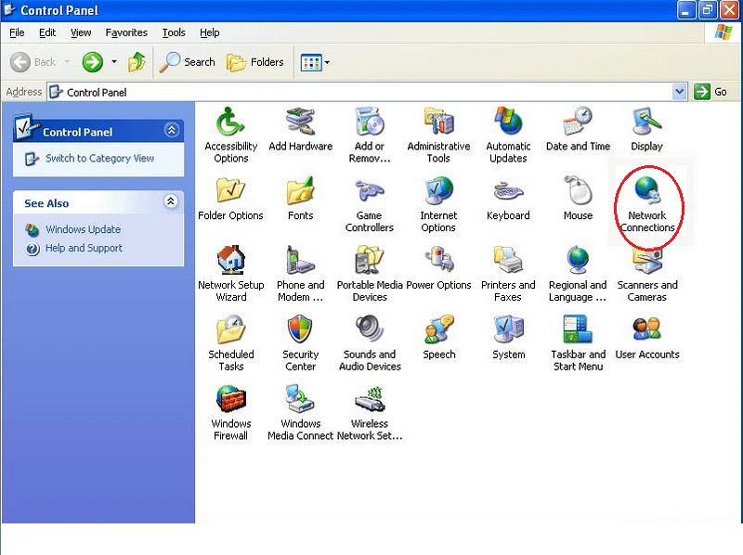The image size is (743, 555).
Task: Click the Address bar field
Action: point(360,92)
